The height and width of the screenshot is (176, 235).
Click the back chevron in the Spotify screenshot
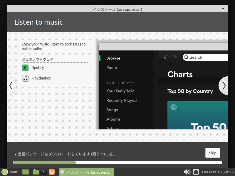click(165, 57)
